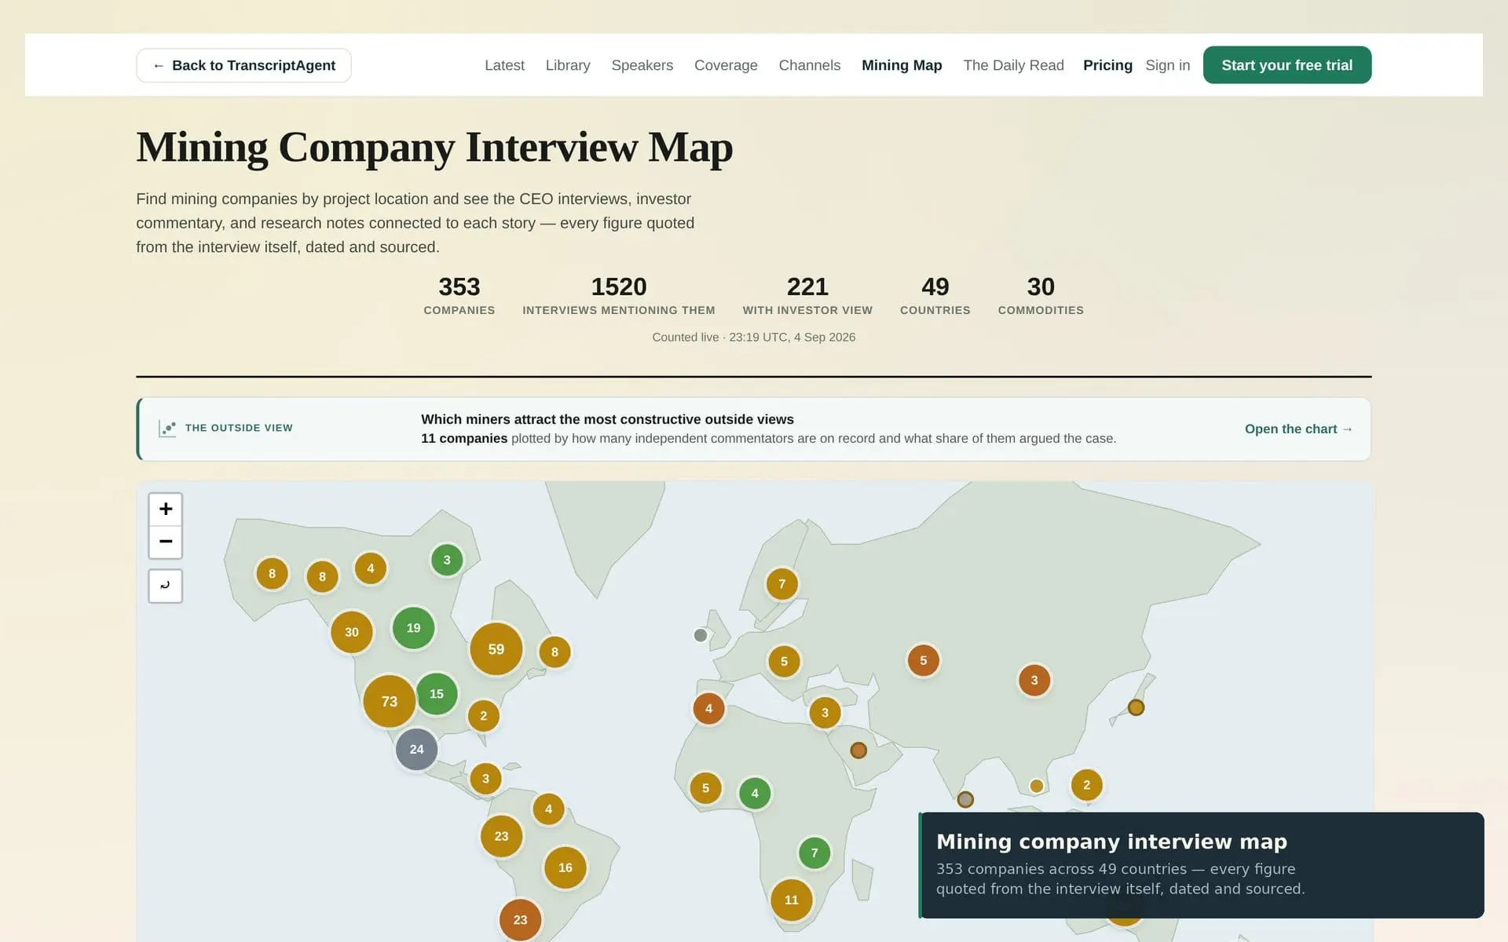
Task: Select the orange cluster marker labeled 4 near Morocco
Action: pos(708,709)
